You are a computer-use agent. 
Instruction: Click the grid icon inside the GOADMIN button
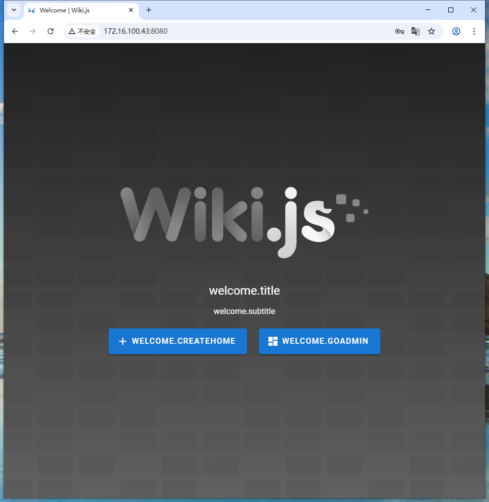tap(272, 341)
